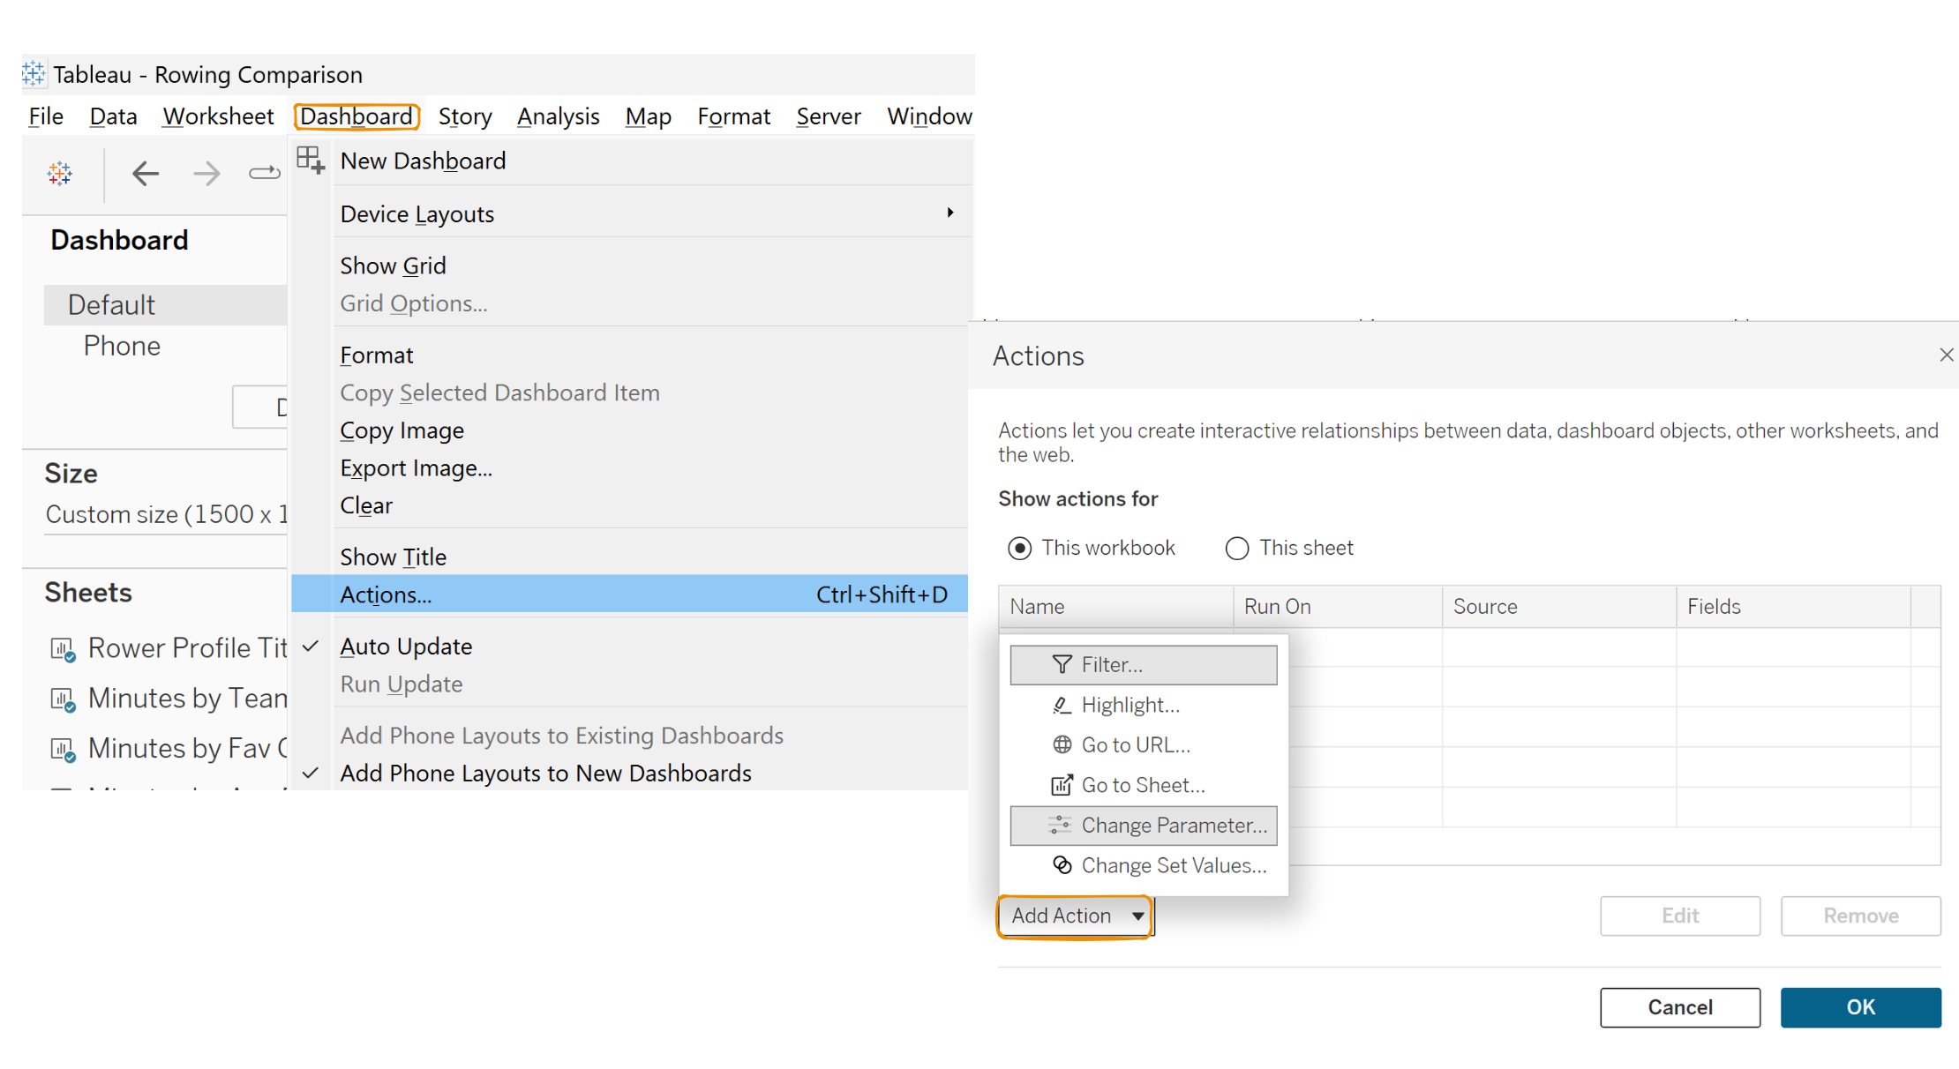Image resolution: width=1959 pixels, height=1069 pixels.
Task: Click the Name column header
Action: pyautogui.click(x=1116, y=607)
